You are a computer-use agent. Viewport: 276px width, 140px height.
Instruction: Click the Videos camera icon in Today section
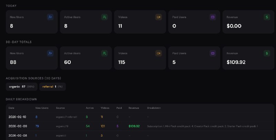(x=159, y=17)
